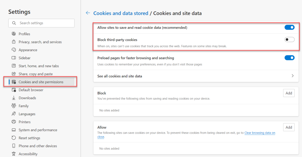Click the Printers icon in the sidebar
Viewport: 302px width, 157px height.
pos(14,122)
